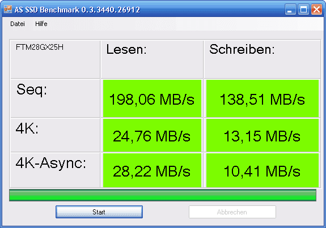Open the Datei menu
The width and height of the screenshot is (326, 228).
tap(18, 24)
